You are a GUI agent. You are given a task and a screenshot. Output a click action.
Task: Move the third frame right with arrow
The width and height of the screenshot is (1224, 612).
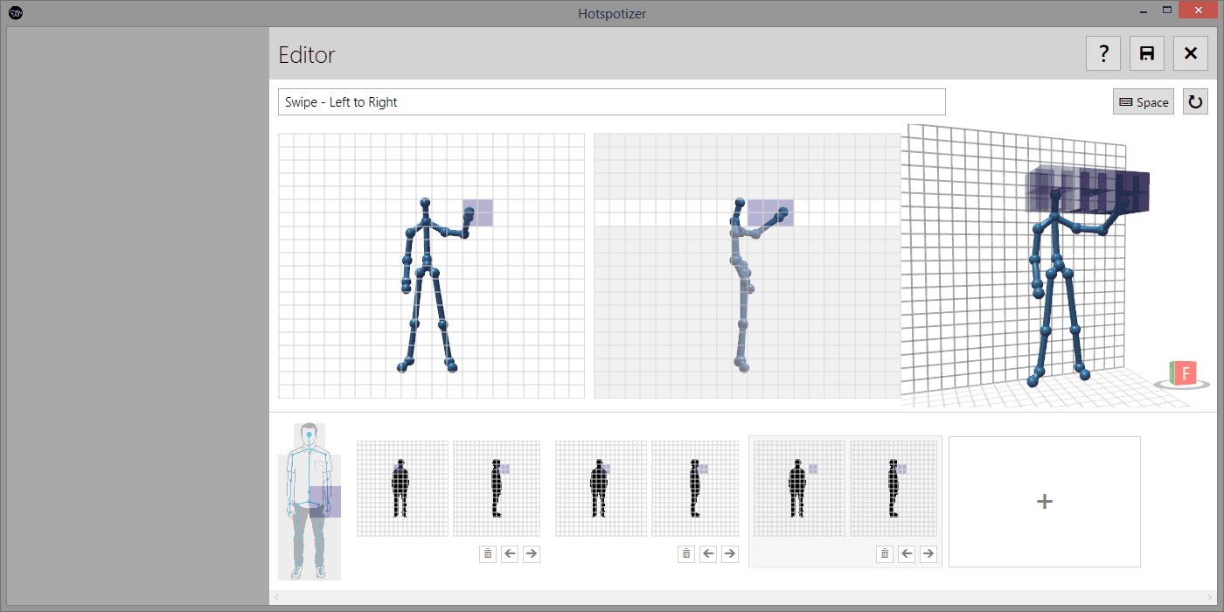coord(928,553)
